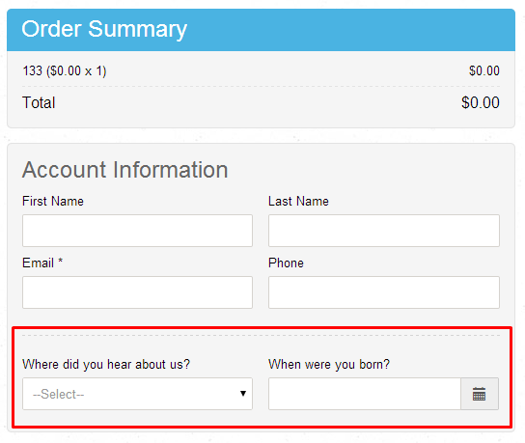Expand the dropdown arrow beside --Select--
525x443 pixels.
click(243, 394)
